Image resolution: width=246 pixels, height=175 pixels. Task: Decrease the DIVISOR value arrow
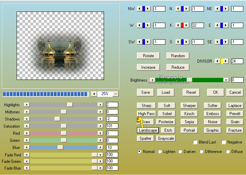218,61
